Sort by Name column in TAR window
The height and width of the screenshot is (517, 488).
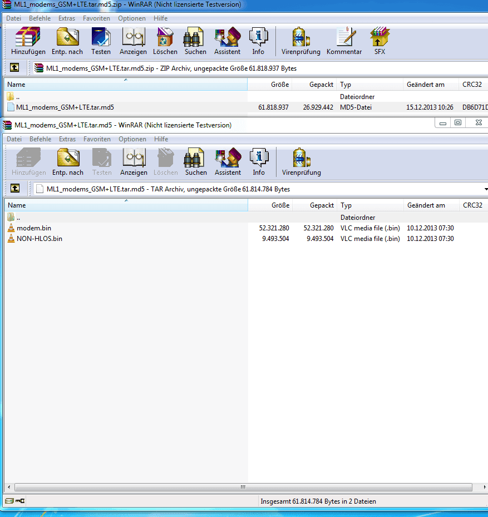(x=126, y=205)
